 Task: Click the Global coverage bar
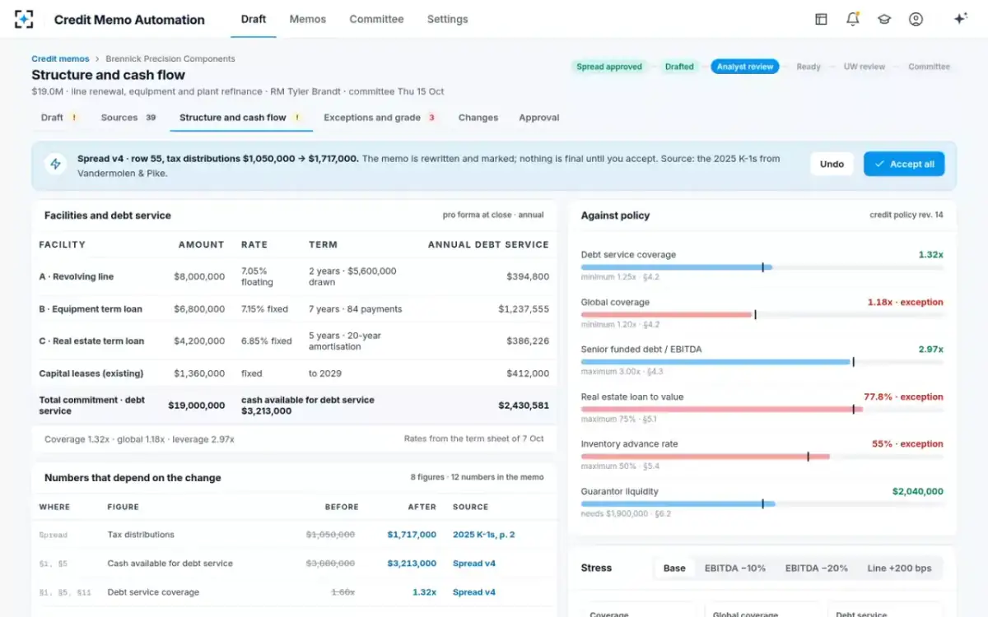(762, 314)
